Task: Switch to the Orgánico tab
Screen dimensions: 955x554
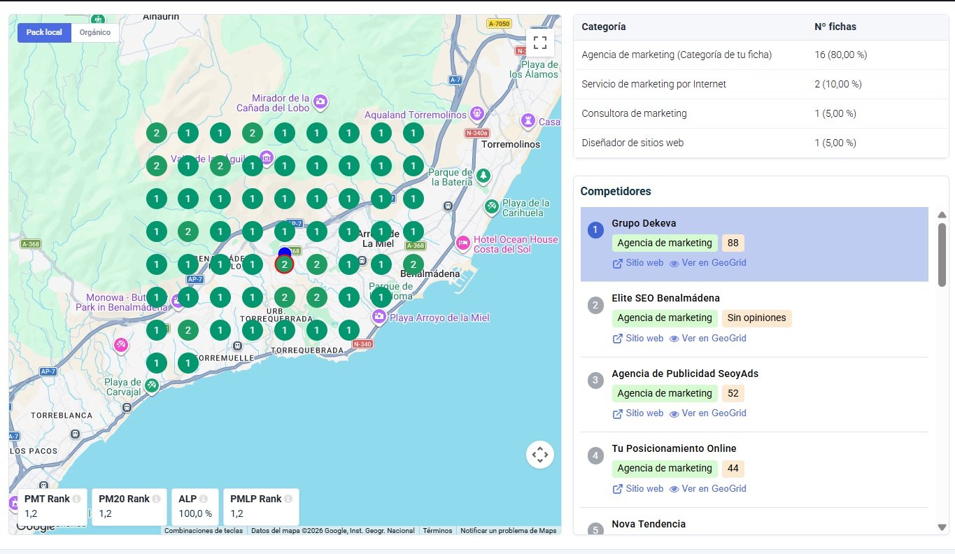Action: click(95, 33)
